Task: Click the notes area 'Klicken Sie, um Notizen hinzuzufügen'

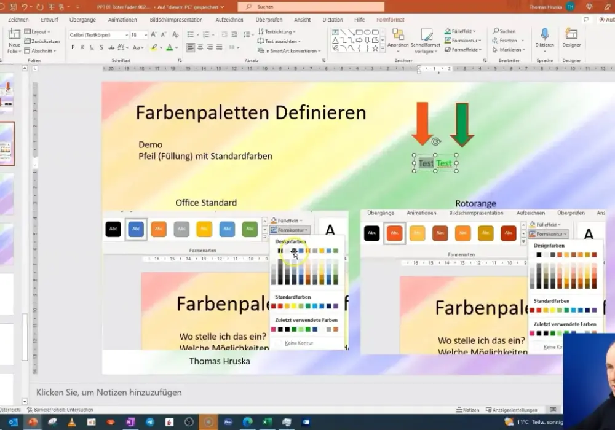Action: click(109, 393)
